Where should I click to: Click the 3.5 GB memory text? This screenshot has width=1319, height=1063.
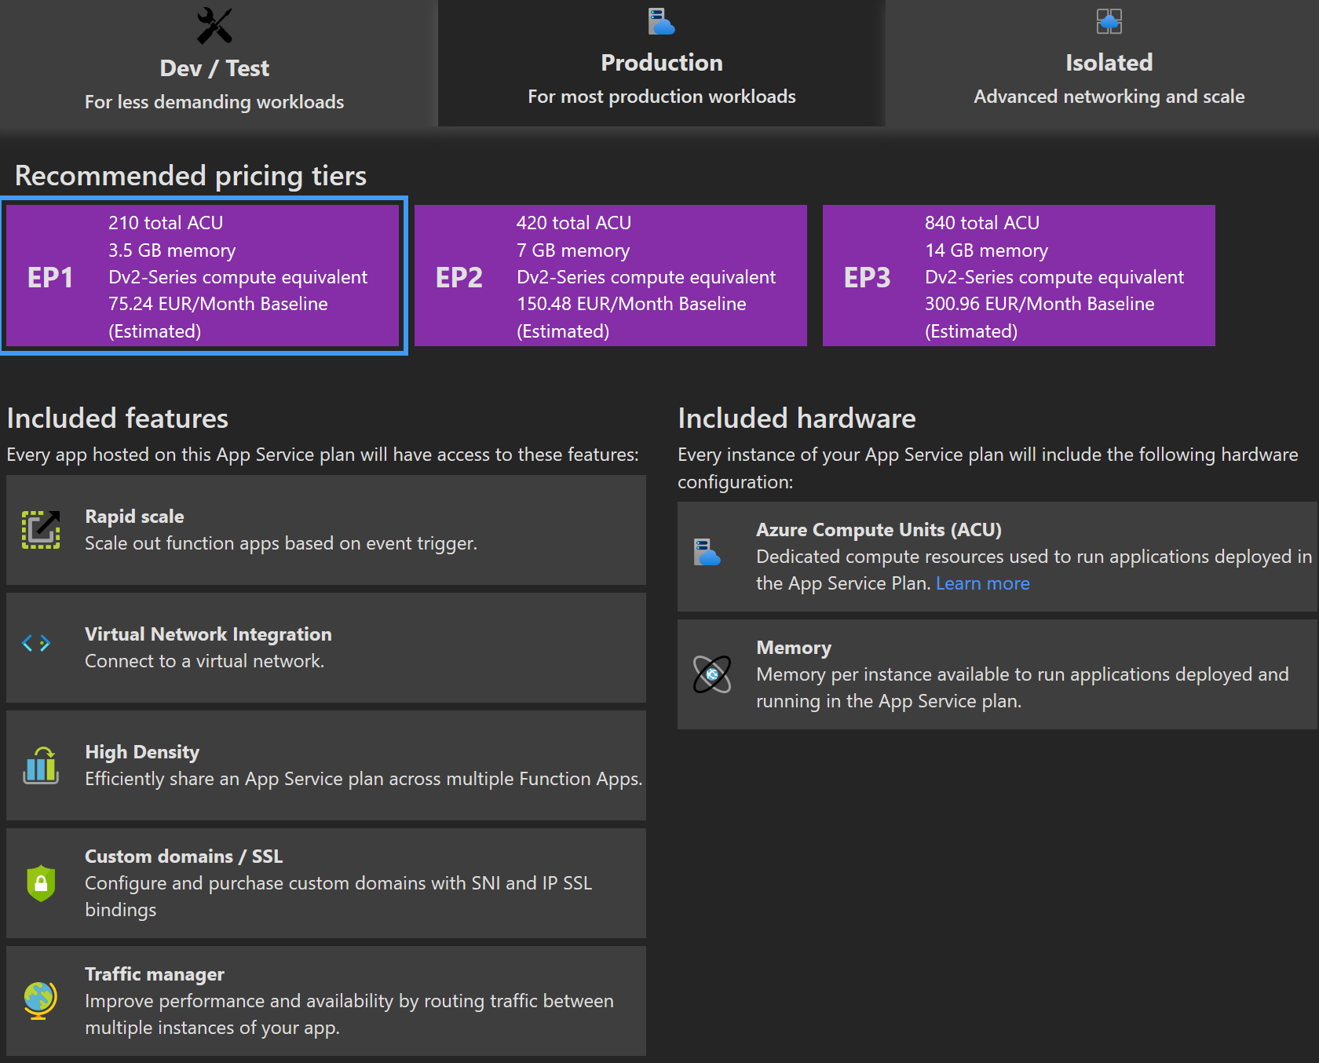pos(172,250)
